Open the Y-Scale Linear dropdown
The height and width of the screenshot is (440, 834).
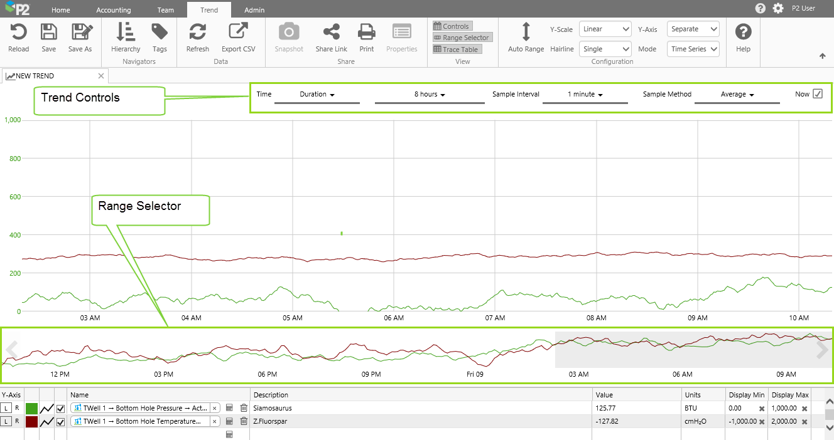[x=605, y=29]
